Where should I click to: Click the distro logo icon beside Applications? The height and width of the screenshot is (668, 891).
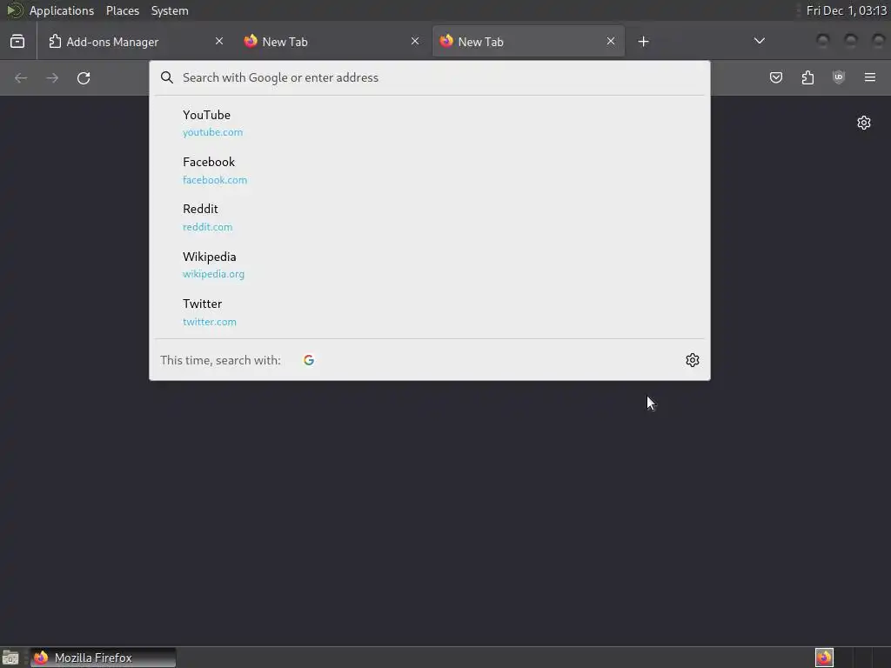coord(14,10)
